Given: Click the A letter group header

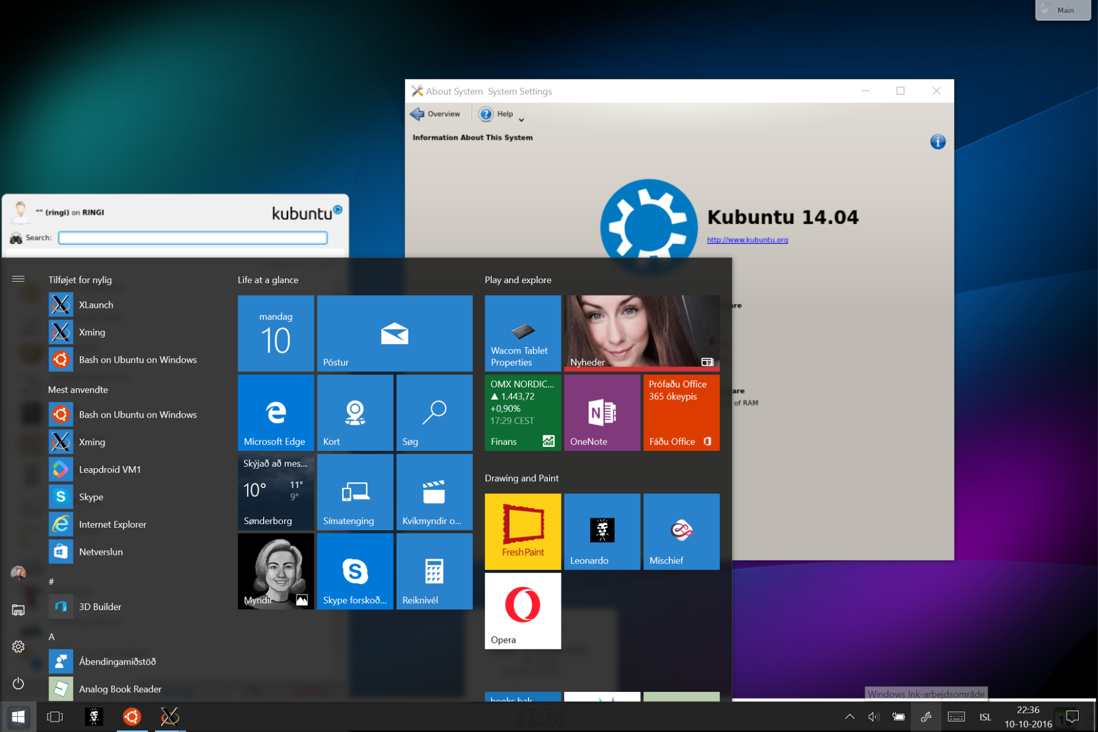Looking at the screenshot, I should click(51, 637).
